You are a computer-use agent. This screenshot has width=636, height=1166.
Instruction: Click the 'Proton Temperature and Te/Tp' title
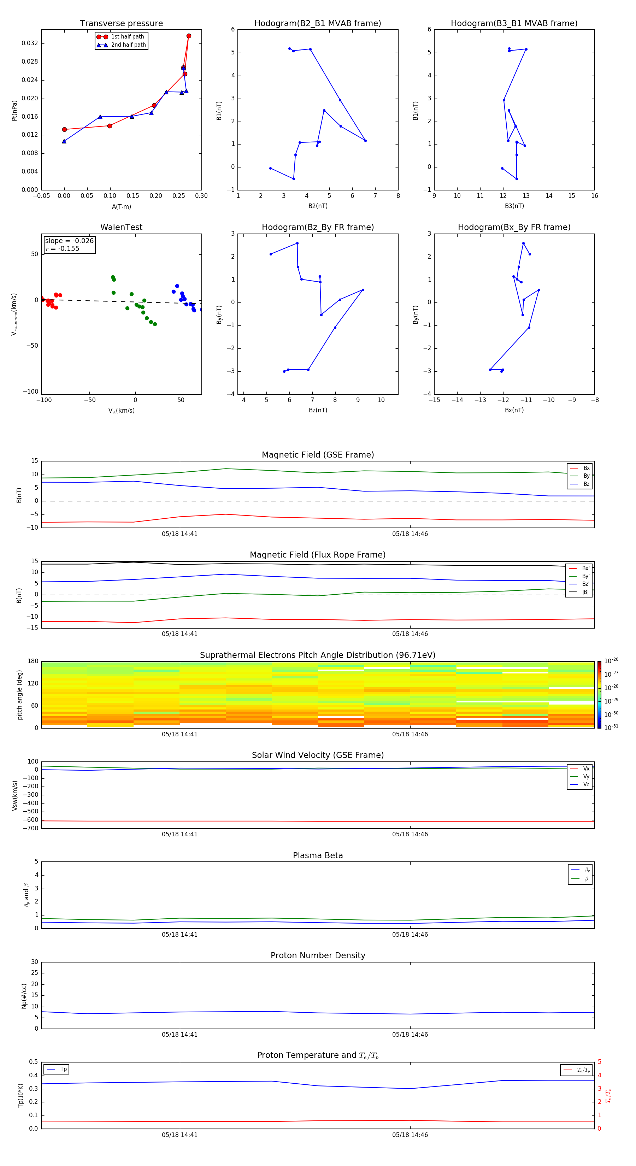click(318, 1055)
